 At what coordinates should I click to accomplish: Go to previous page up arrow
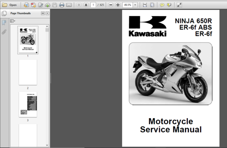(79, 5)
